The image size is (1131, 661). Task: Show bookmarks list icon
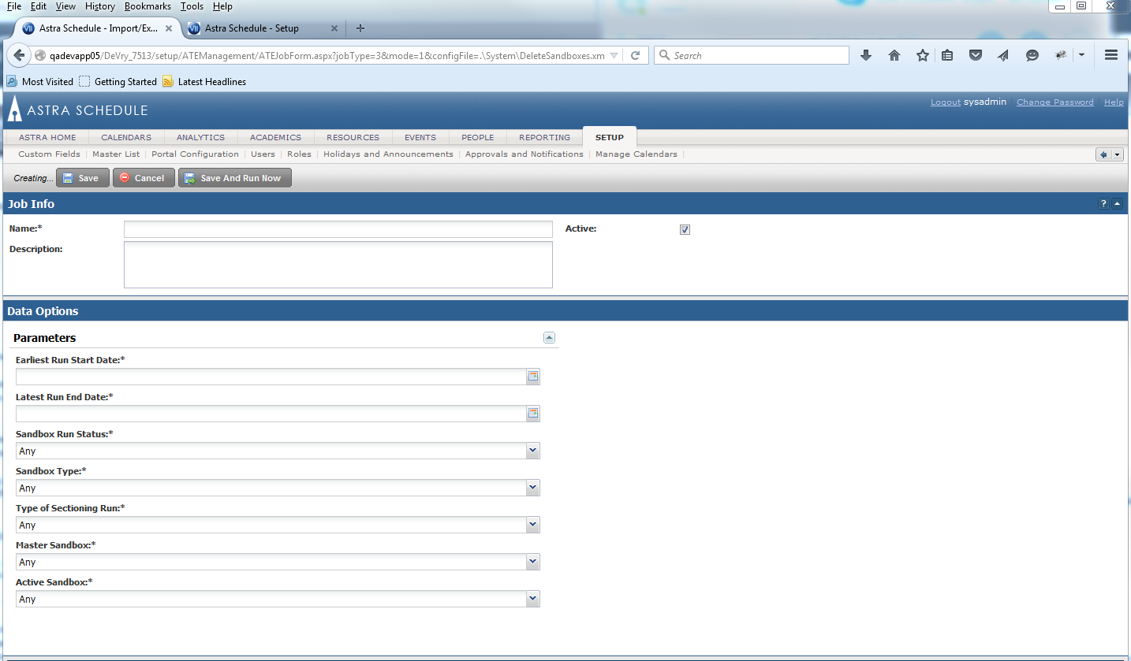point(948,55)
